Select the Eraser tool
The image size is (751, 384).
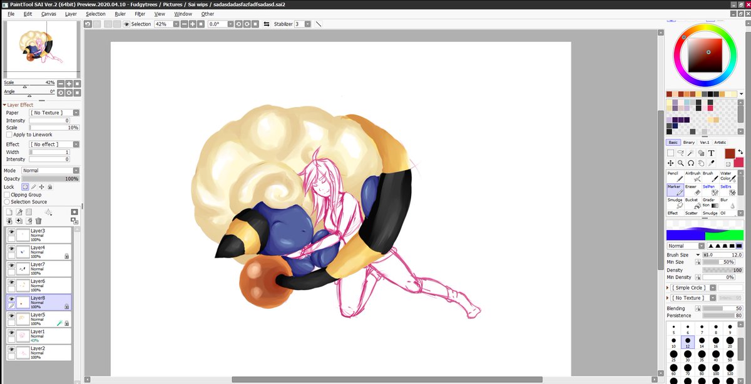point(692,189)
